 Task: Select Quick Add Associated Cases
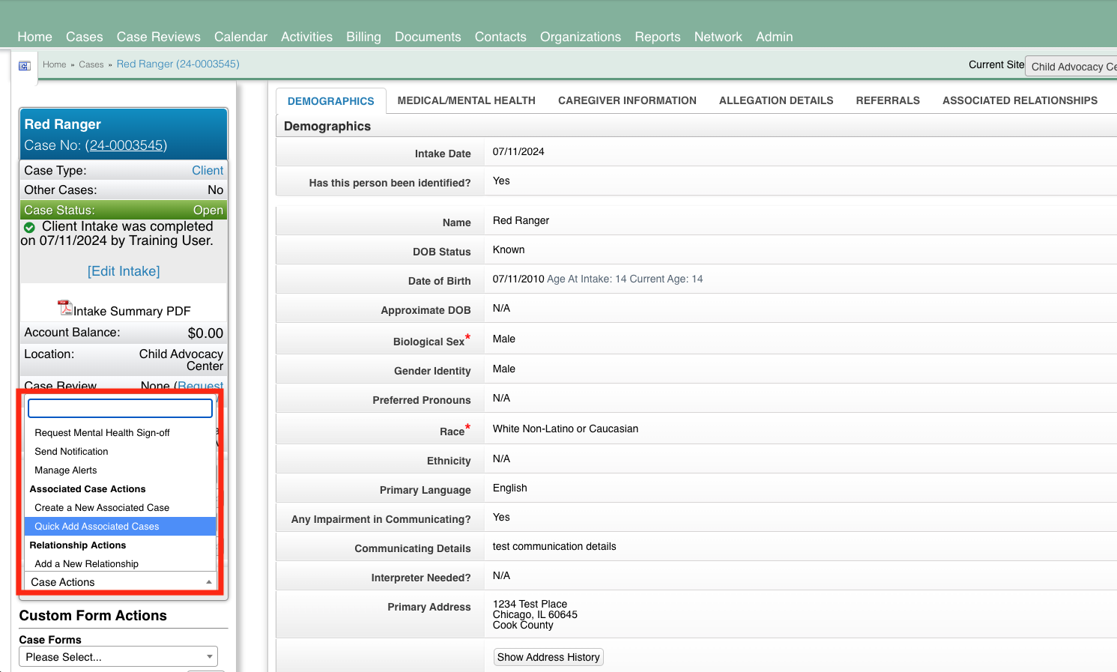point(121,527)
